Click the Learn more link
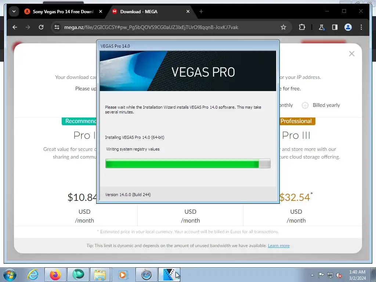 (279, 246)
